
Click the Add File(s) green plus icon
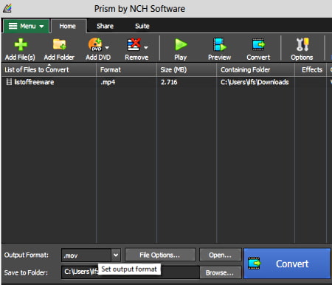tap(21, 44)
